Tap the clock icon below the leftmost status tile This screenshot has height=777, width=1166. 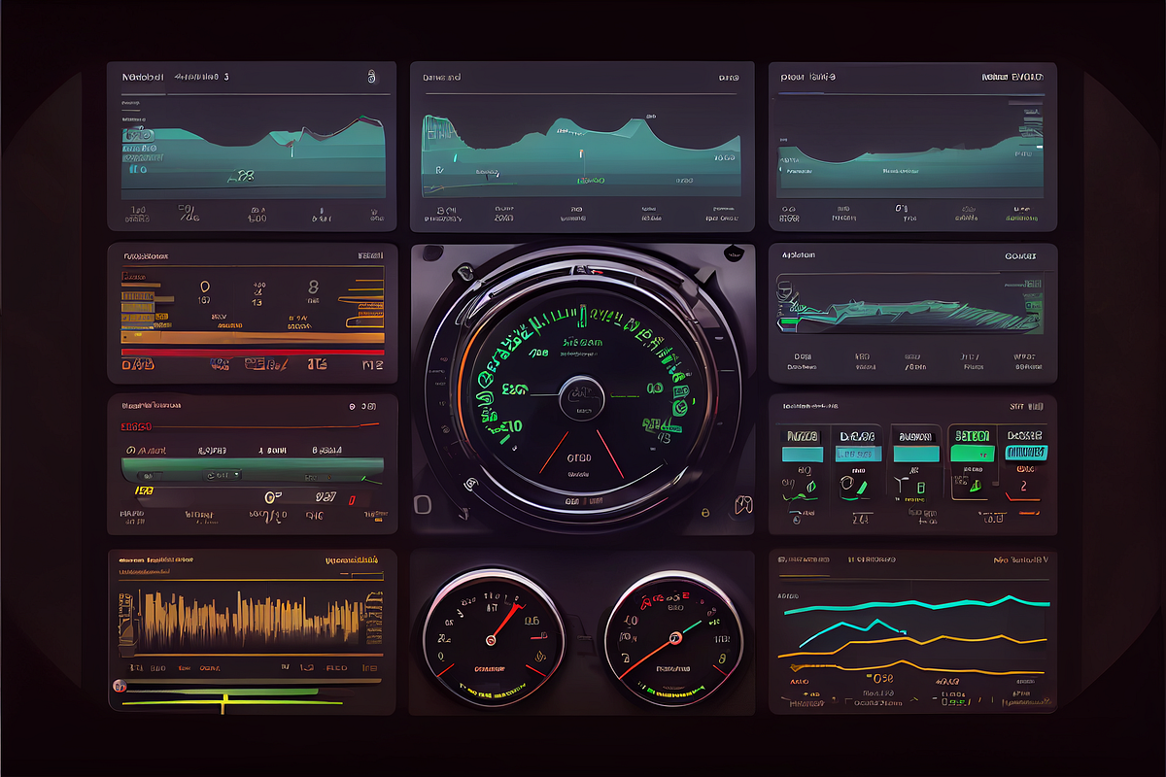pyautogui.click(x=797, y=519)
